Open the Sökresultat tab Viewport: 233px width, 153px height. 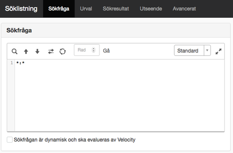[x=116, y=9]
